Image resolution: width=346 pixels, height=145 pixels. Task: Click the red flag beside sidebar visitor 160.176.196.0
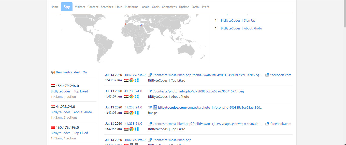point(53,127)
